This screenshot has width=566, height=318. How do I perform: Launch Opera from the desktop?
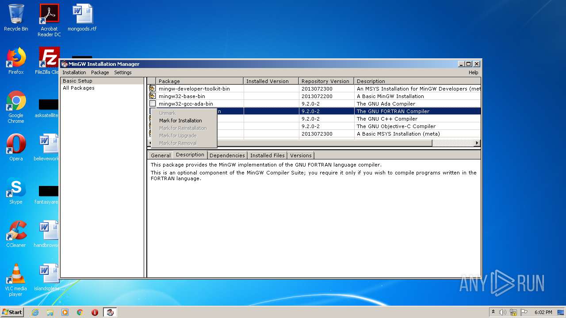tap(16, 147)
